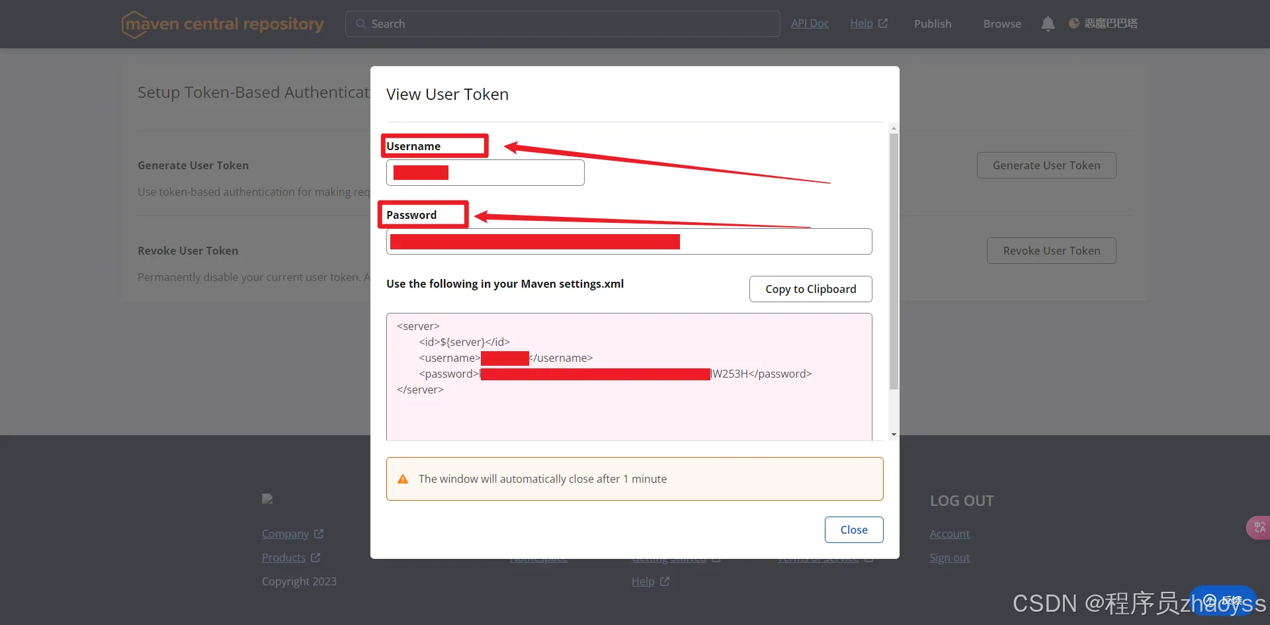This screenshot has height=625, width=1270.
Task: Click the broken footer logo image
Action: coord(267,499)
